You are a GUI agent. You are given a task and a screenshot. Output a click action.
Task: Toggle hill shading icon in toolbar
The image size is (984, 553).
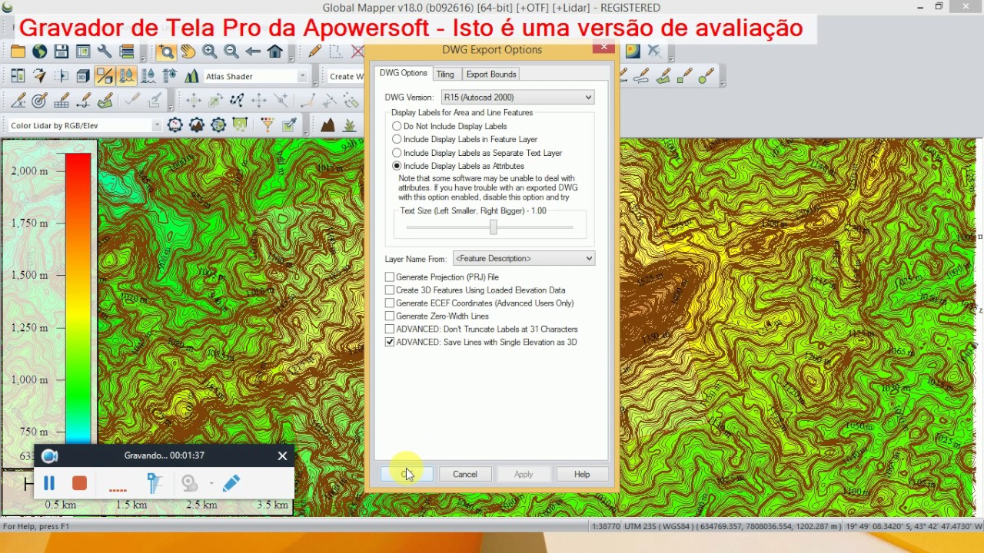click(105, 76)
